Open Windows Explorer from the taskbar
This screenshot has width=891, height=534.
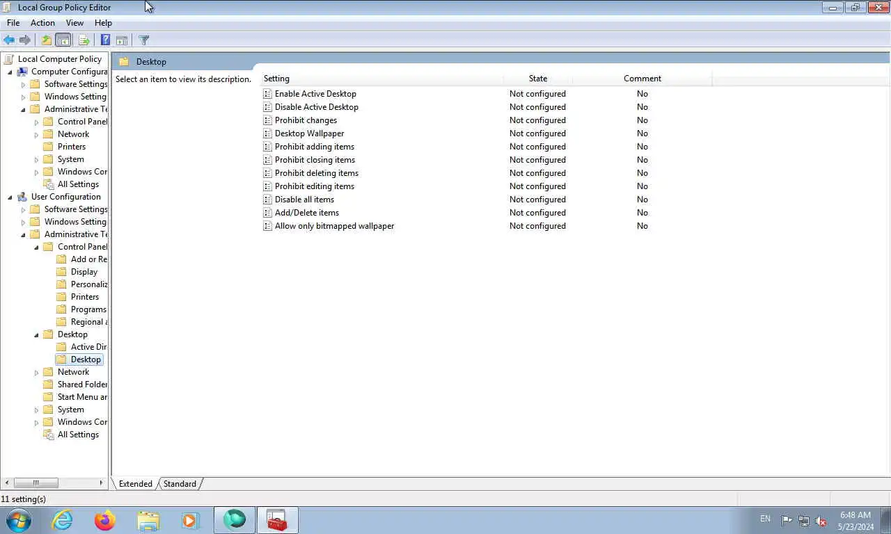[148, 520]
